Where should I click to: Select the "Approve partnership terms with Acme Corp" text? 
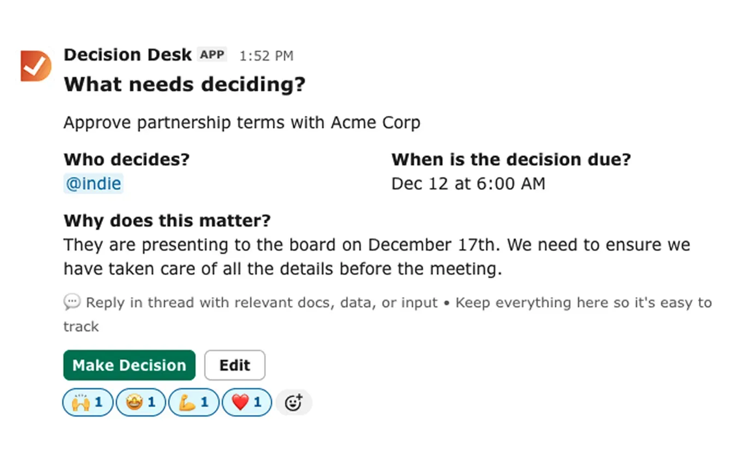pyautogui.click(x=241, y=123)
